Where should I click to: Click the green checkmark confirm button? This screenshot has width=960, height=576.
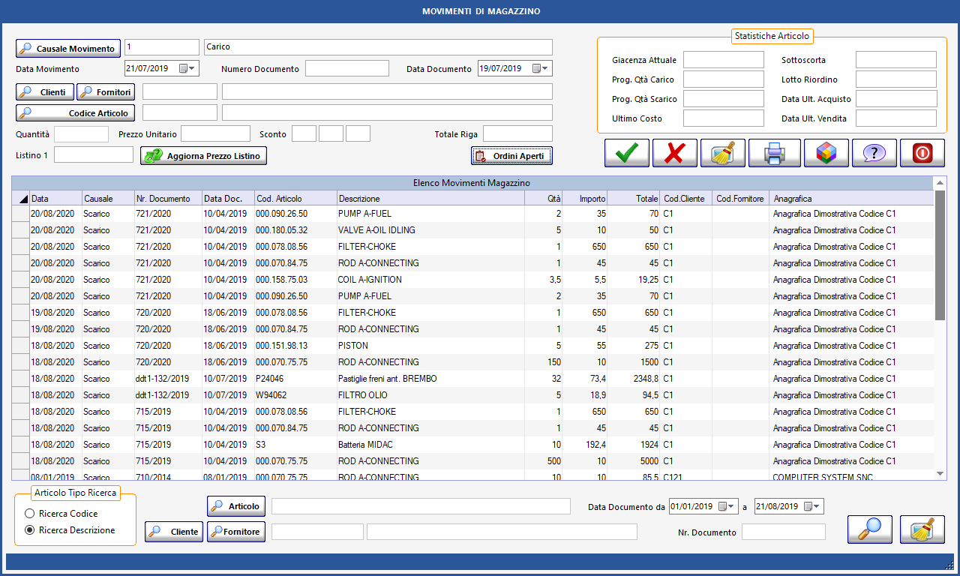click(627, 153)
